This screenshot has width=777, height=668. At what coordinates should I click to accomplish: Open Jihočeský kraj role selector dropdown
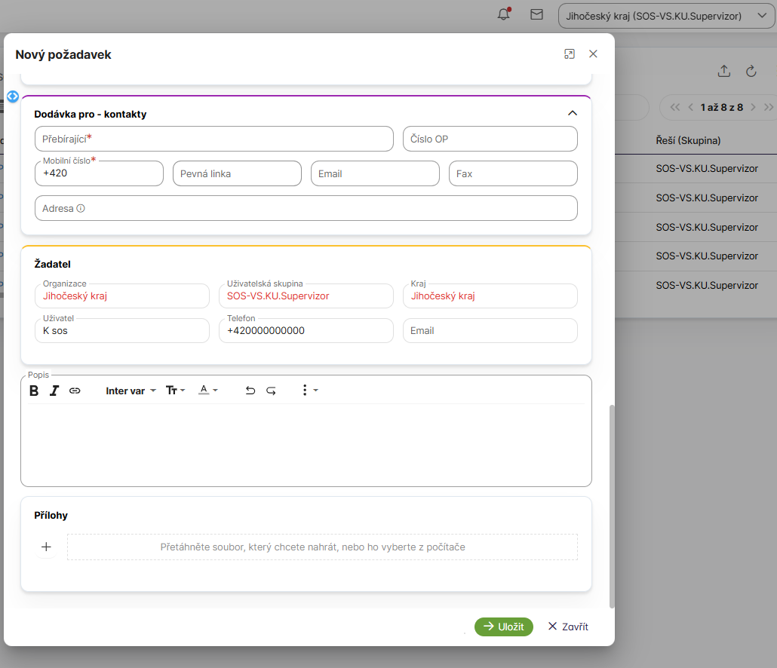(x=666, y=15)
